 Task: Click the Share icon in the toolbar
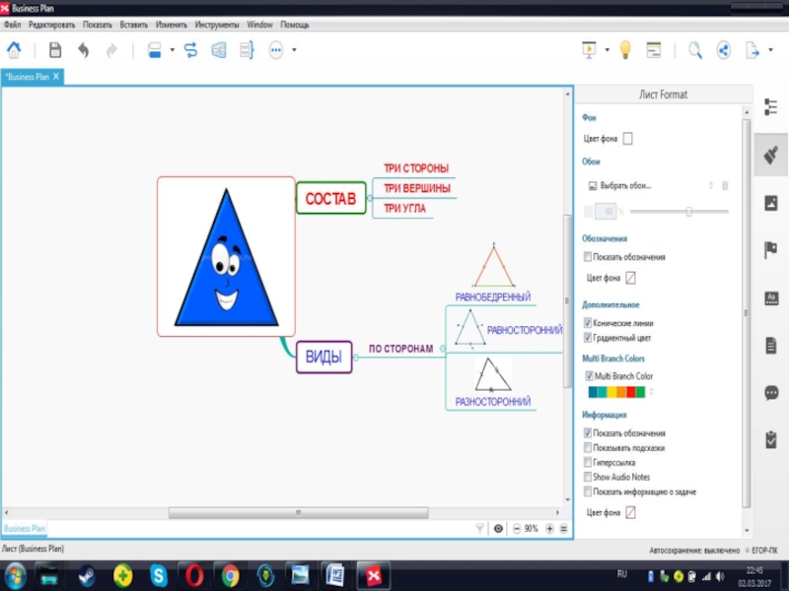click(723, 50)
